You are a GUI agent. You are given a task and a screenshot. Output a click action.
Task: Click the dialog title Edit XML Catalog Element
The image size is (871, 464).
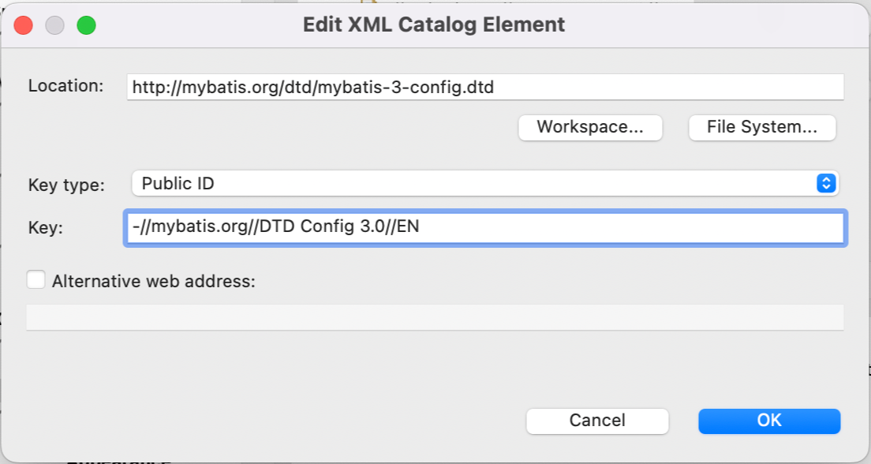coord(434,24)
